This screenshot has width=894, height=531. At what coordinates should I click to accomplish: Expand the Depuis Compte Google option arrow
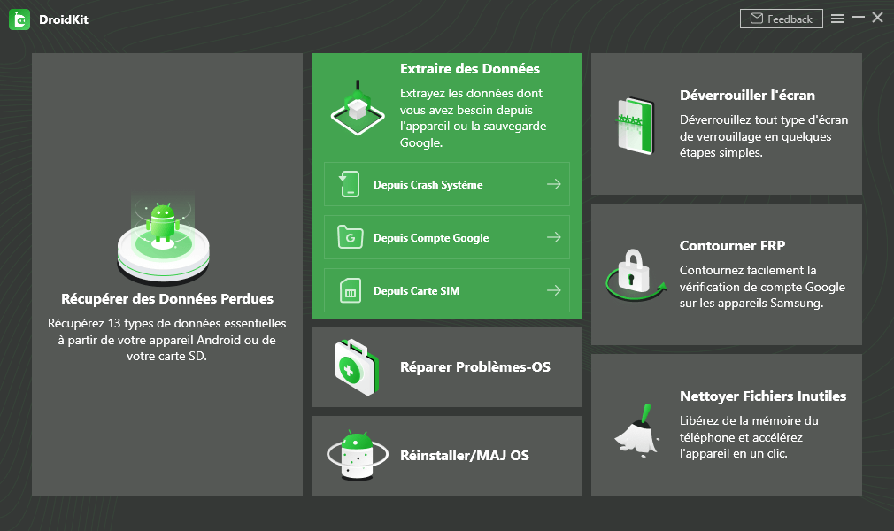553,237
